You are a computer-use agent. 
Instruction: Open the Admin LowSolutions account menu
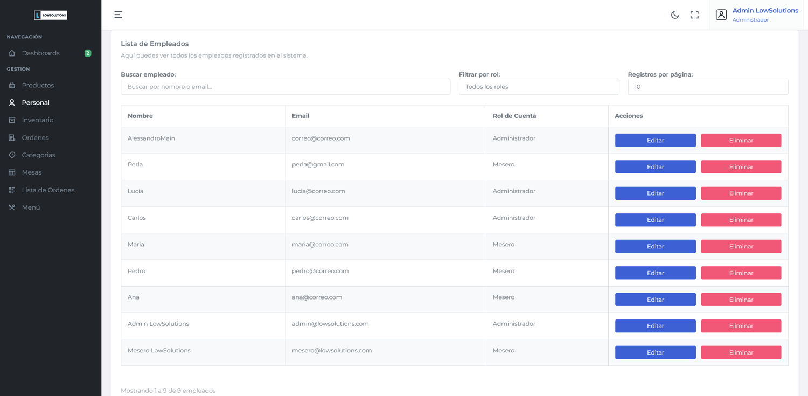765,11
